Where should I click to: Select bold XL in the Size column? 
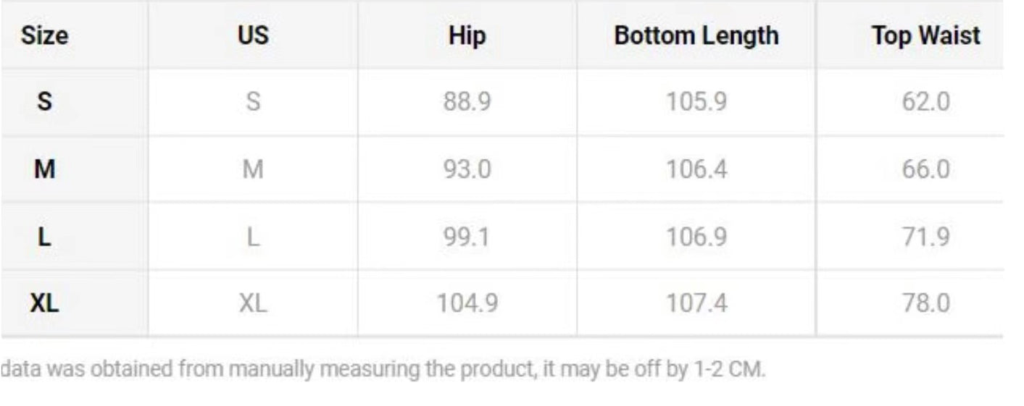[44, 303]
